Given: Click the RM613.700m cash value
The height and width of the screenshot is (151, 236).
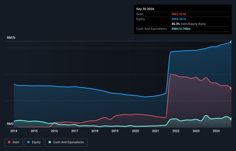Looking at the screenshot, I should click(181, 29).
